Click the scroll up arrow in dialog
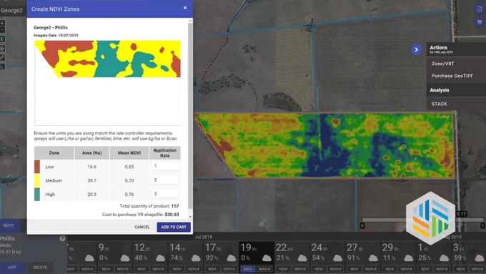Screen dimensions: 486x274 [x=190, y=21]
